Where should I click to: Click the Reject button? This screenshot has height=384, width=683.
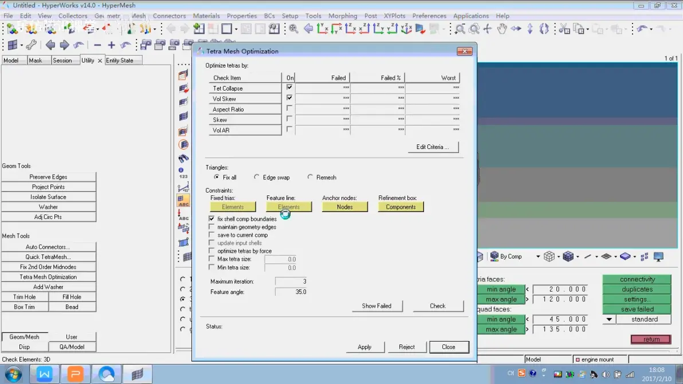pos(407,347)
